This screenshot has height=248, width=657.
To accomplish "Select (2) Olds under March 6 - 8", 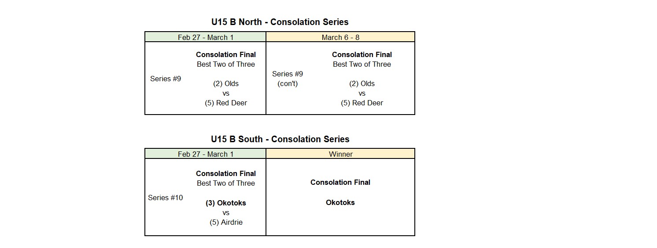I will point(362,83).
